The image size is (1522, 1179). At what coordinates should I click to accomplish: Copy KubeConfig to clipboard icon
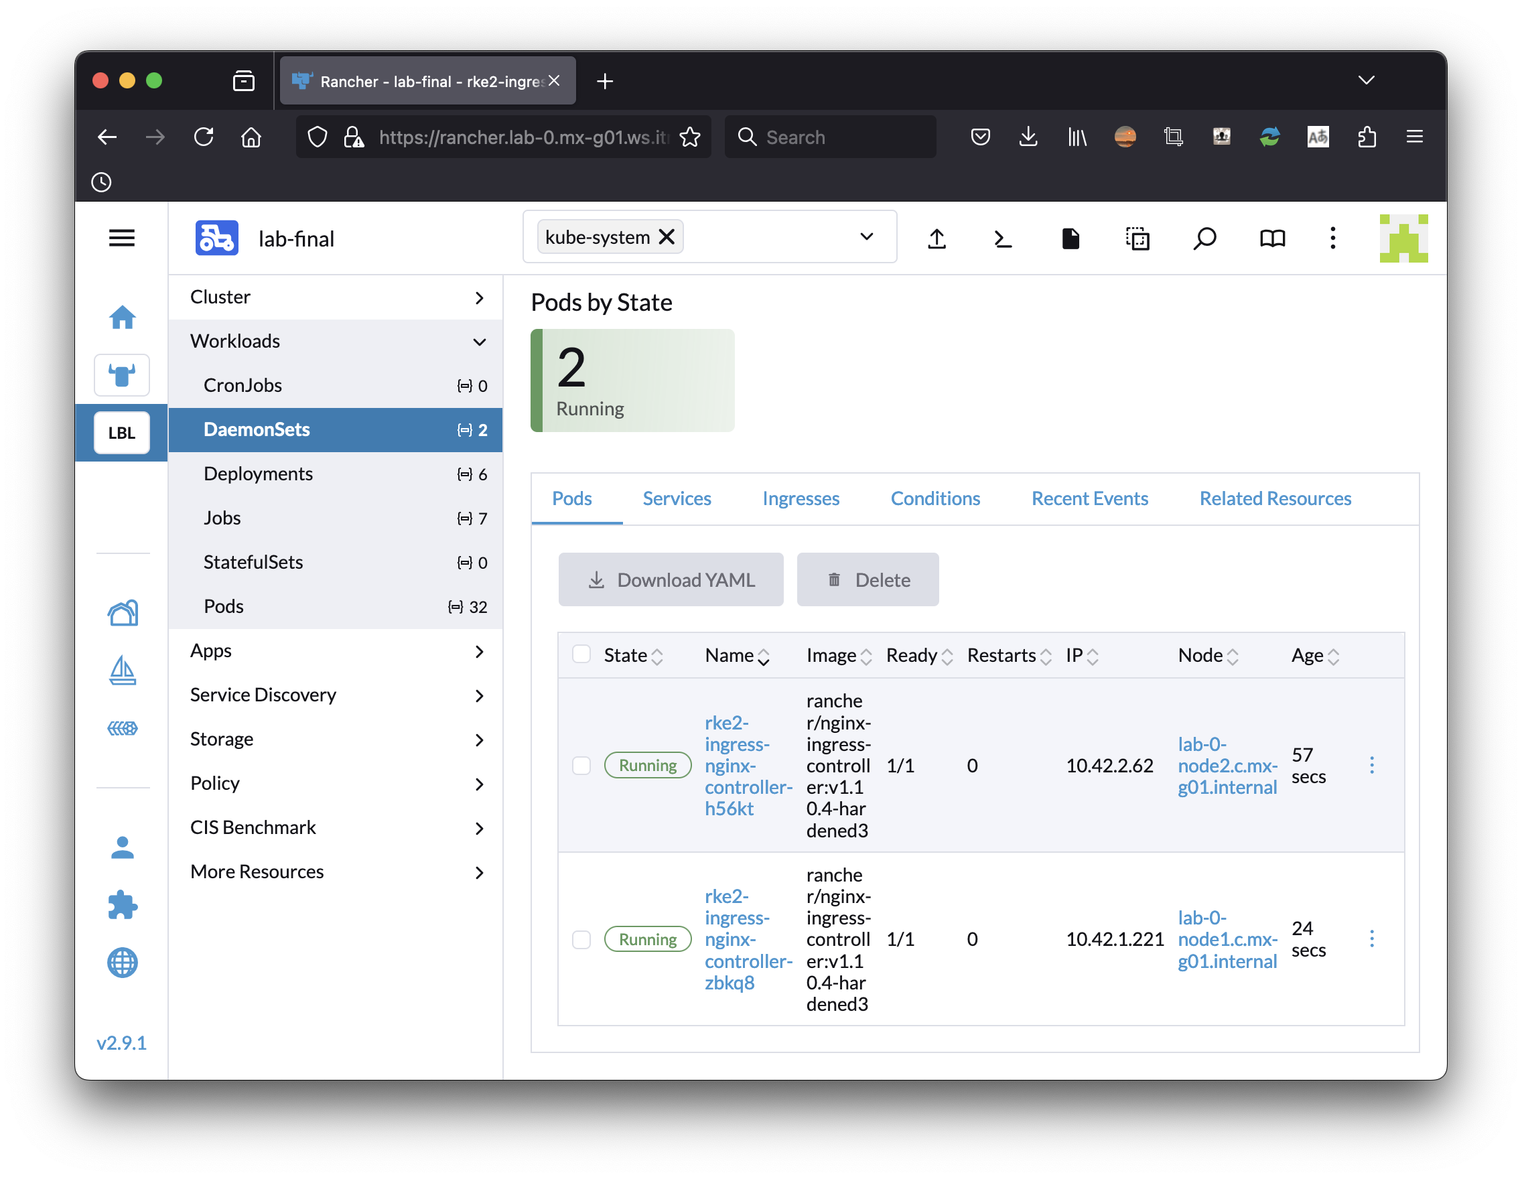click(1137, 239)
